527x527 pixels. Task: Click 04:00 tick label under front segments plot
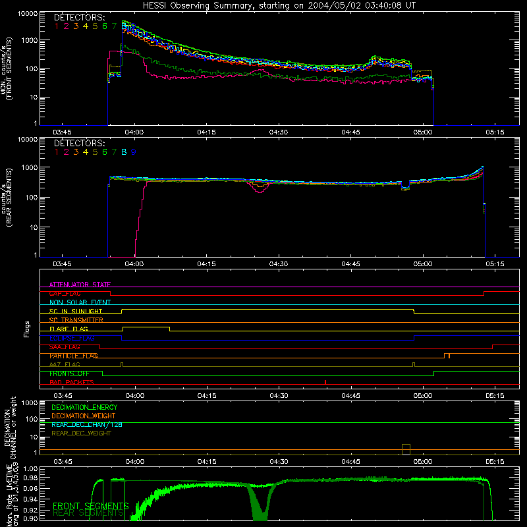[x=134, y=132]
